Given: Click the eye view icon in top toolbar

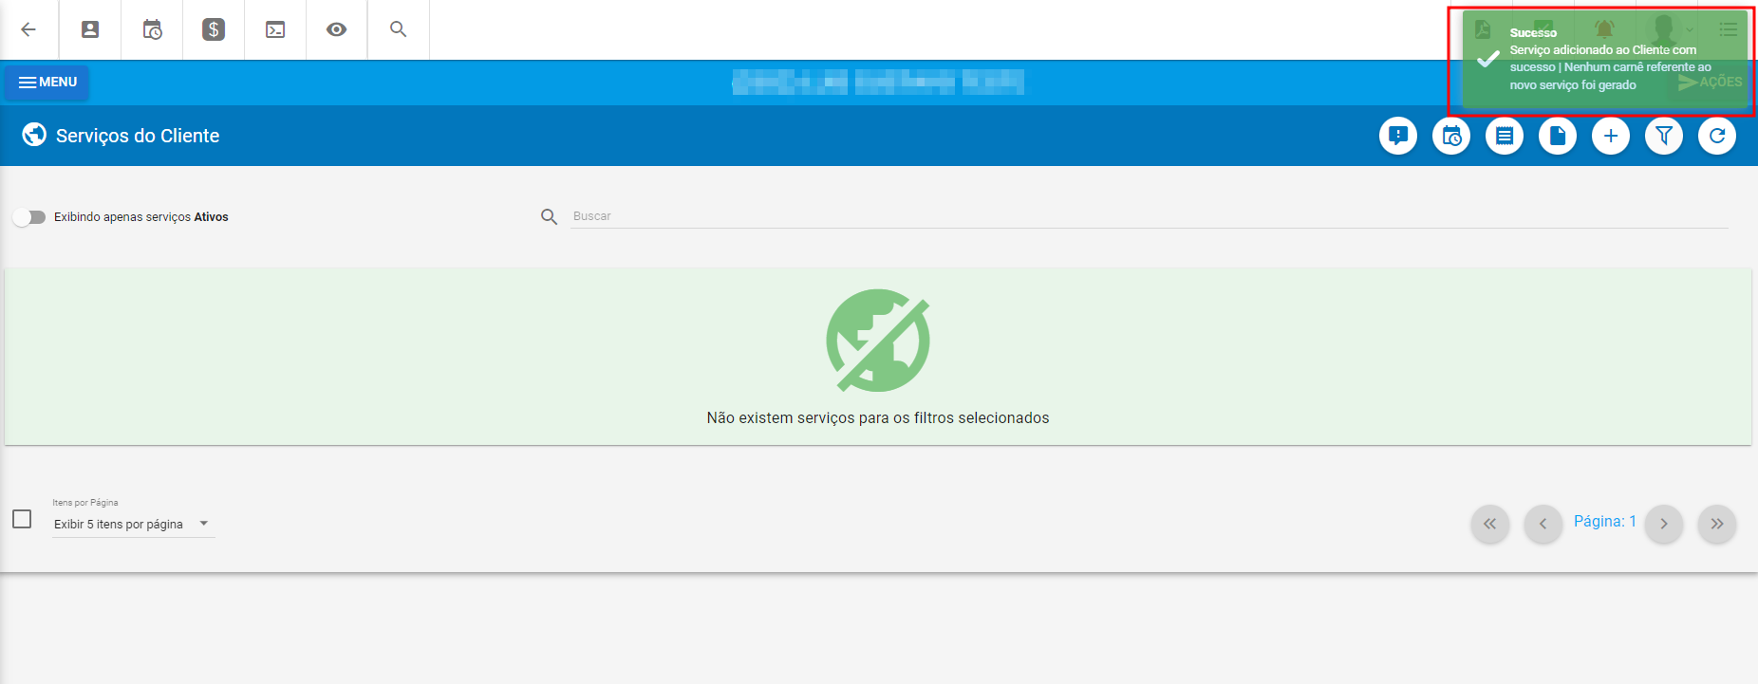Looking at the screenshot, I should tap(336, 29).
